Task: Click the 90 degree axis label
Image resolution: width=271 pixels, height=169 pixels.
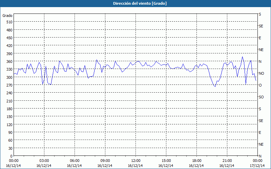Action: 11,132
